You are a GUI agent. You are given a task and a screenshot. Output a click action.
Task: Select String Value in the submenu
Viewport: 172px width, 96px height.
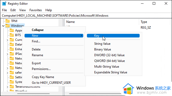113,44
